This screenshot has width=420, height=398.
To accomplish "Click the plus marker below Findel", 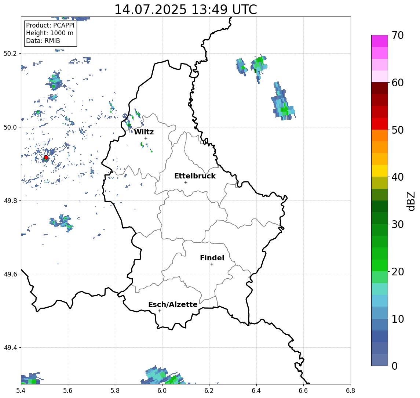I will click(212, 264).
